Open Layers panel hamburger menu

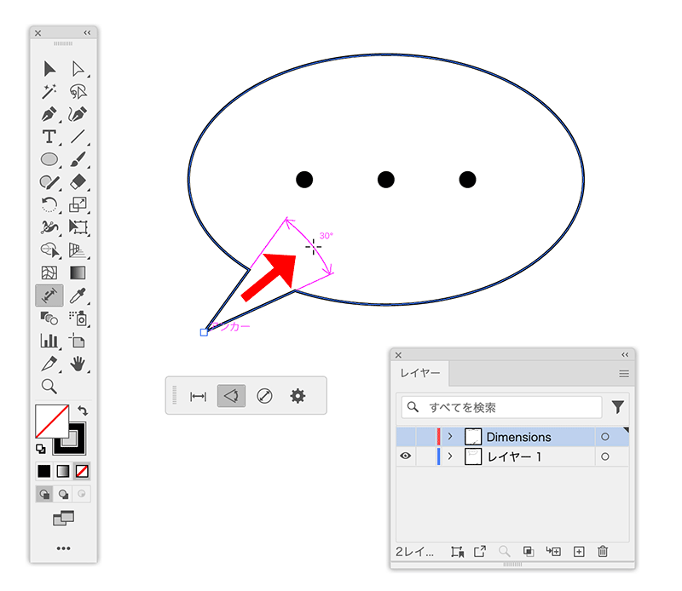(x=624, y=374)
